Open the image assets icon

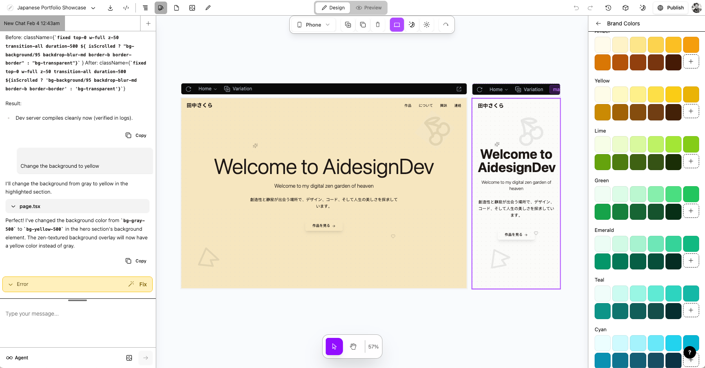(x=192, y=7)
